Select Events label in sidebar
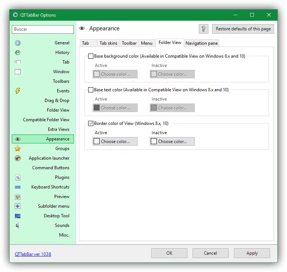 point(63,91)
